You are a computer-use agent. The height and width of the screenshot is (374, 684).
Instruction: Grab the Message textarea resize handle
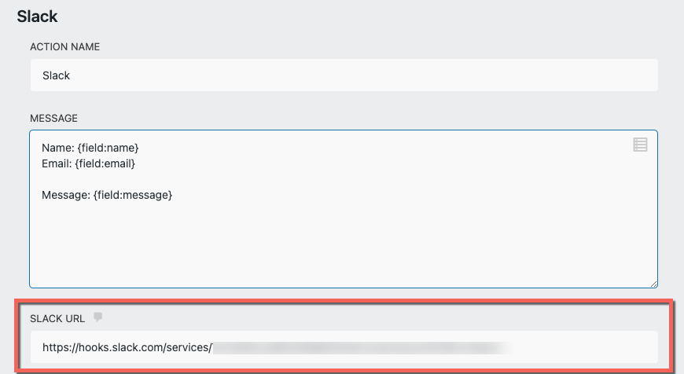tap(653, 283)
